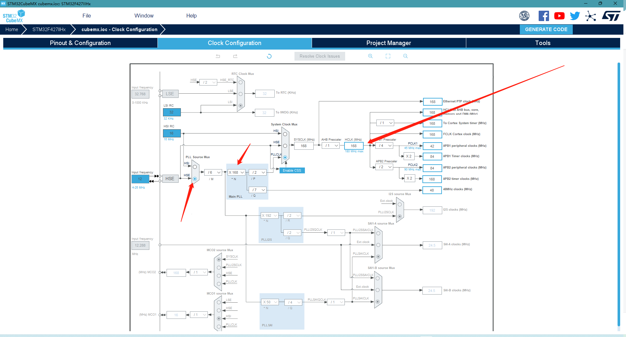Select HSI in the System Clock Mux
The height and width of the screenshot is (337, 626).
(285, 134)
